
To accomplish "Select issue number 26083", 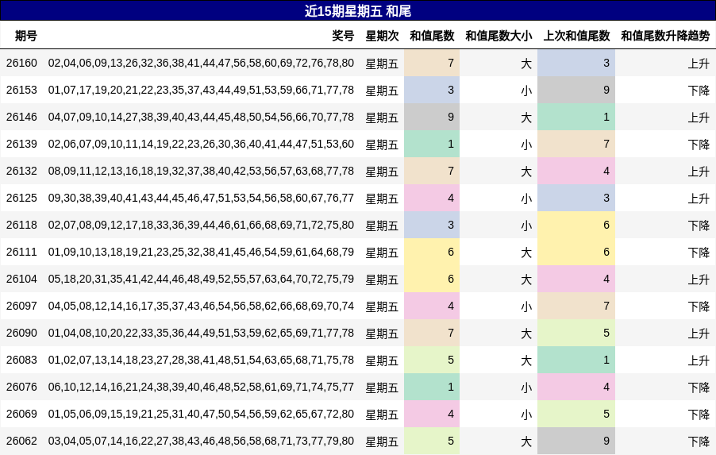I will pyautogui.click(x=21, y=360).
